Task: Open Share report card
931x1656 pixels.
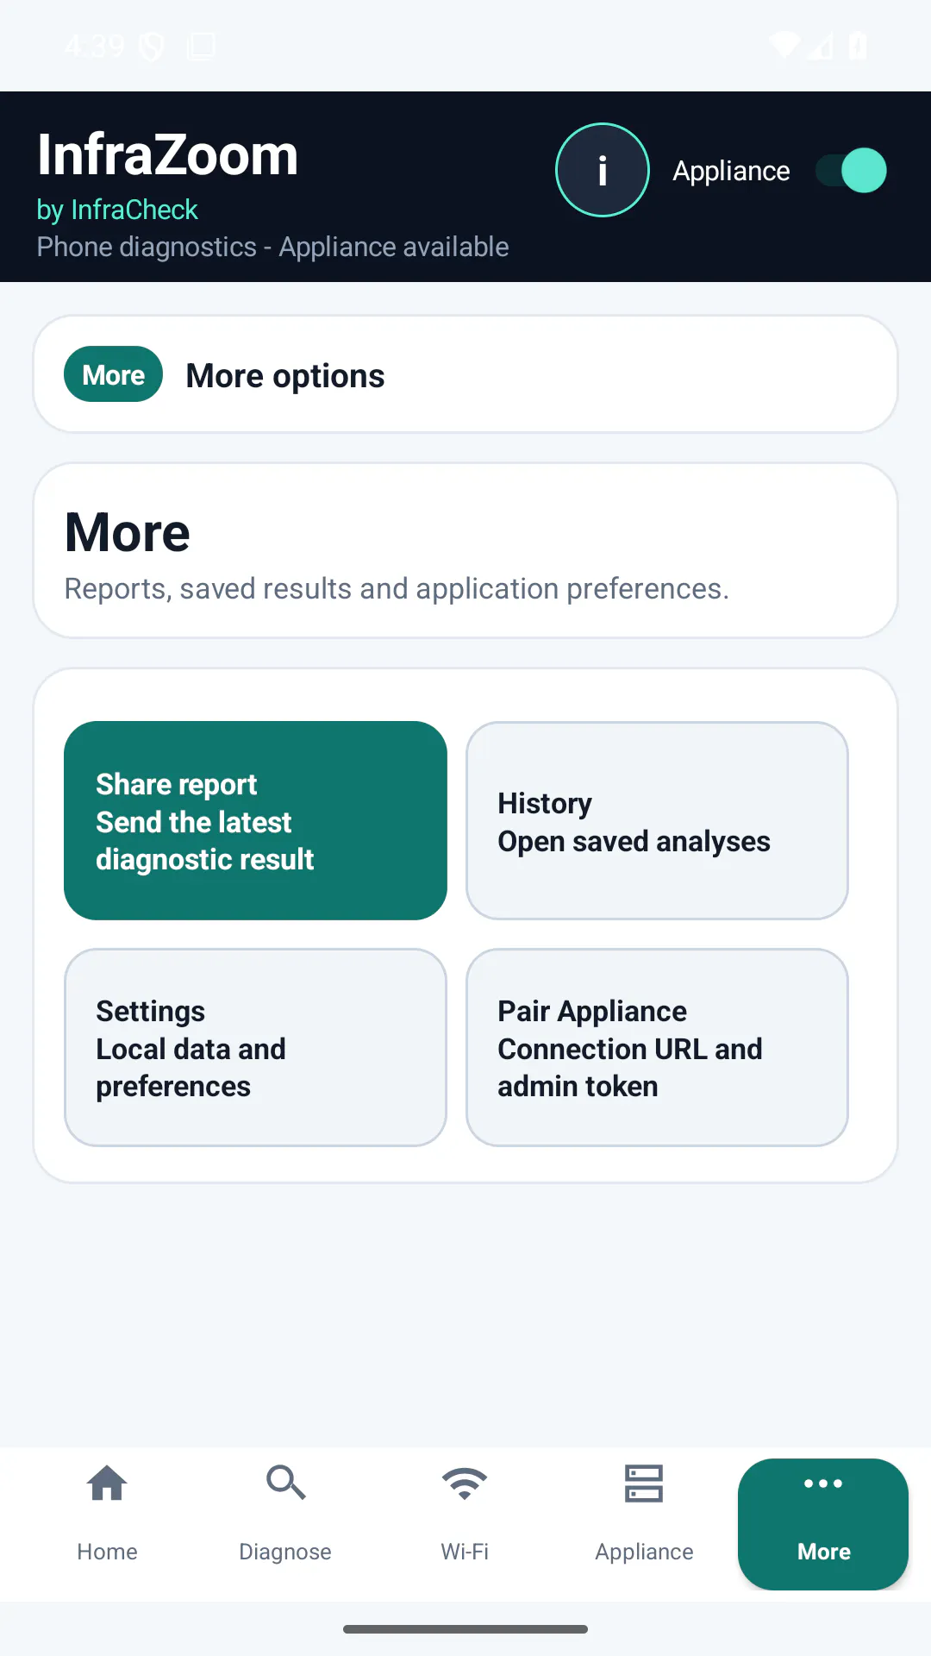Action: pyautogui.click(x=255, y=820)
